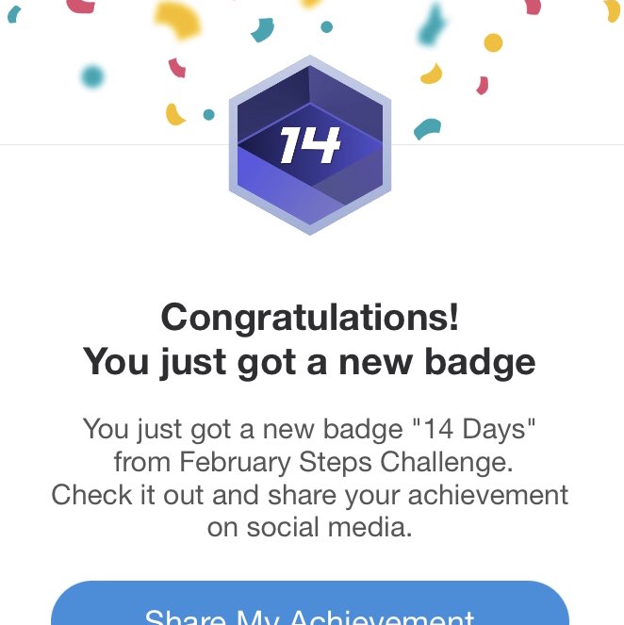Click the "from February Steps Challenge." text line
624x625 pixels.
pos(310,462)
